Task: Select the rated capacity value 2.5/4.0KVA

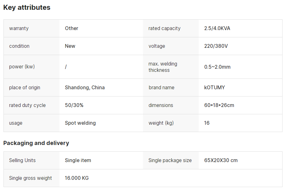Action: pyautogui.click(x=217, y=28)
